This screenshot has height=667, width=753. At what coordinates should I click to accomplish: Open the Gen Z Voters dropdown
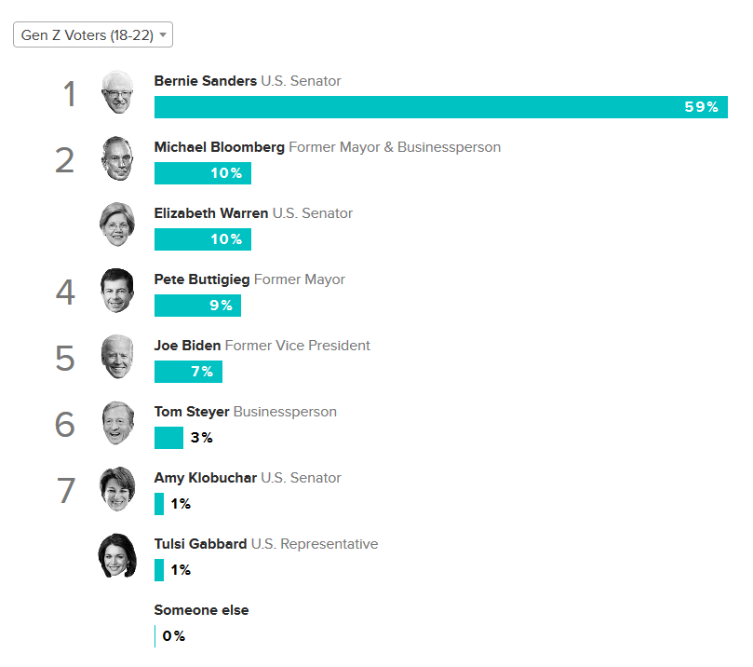coord(92,34)
